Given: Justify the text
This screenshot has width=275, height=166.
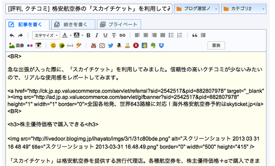Looking at the screenshot, I should (163, 35).
